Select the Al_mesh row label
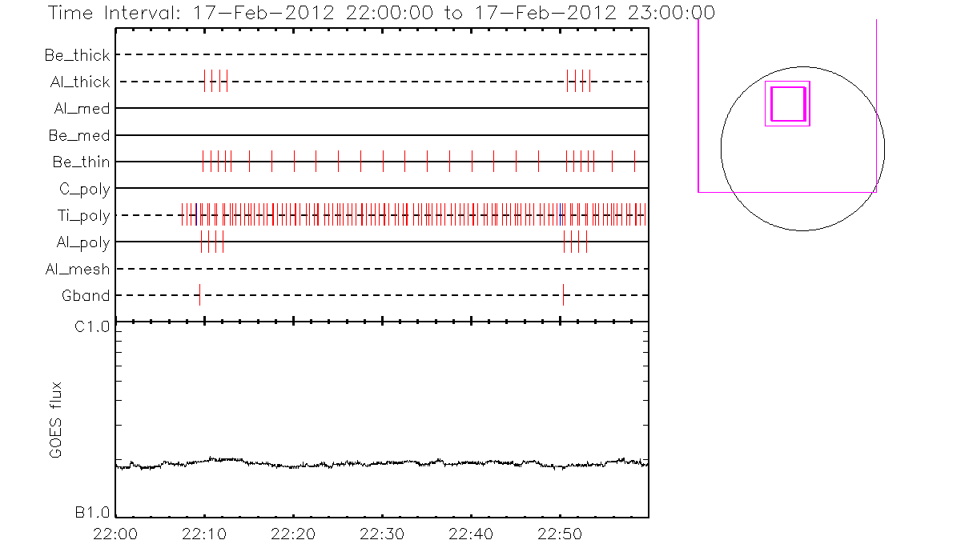The image size is (961, 560). pyautogui.click(x=78, y=270)
